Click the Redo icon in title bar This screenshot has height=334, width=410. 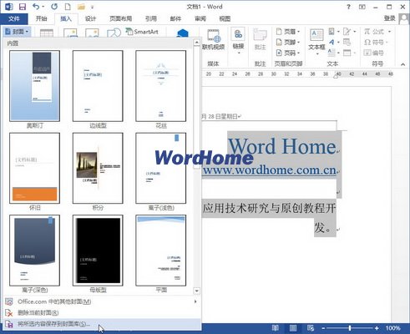54,7
